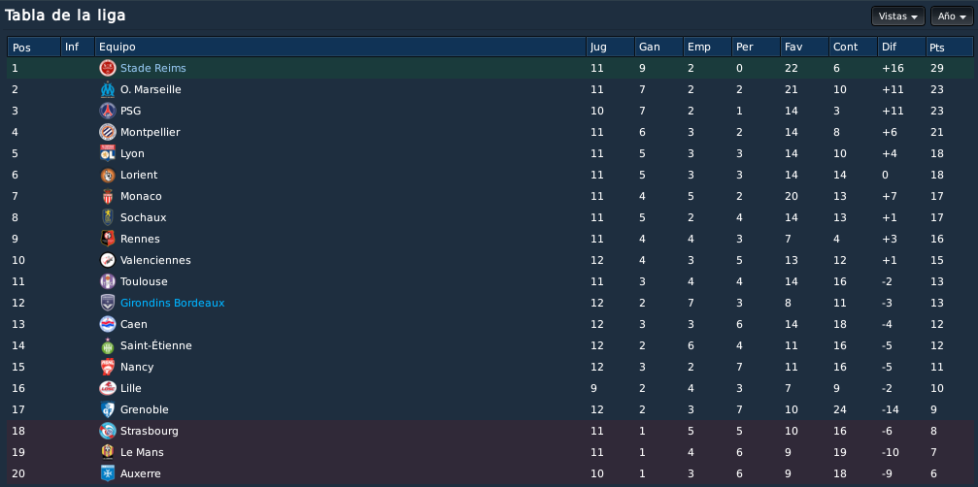
Task: Sort by the Jug column header
Action: (610, 47)
